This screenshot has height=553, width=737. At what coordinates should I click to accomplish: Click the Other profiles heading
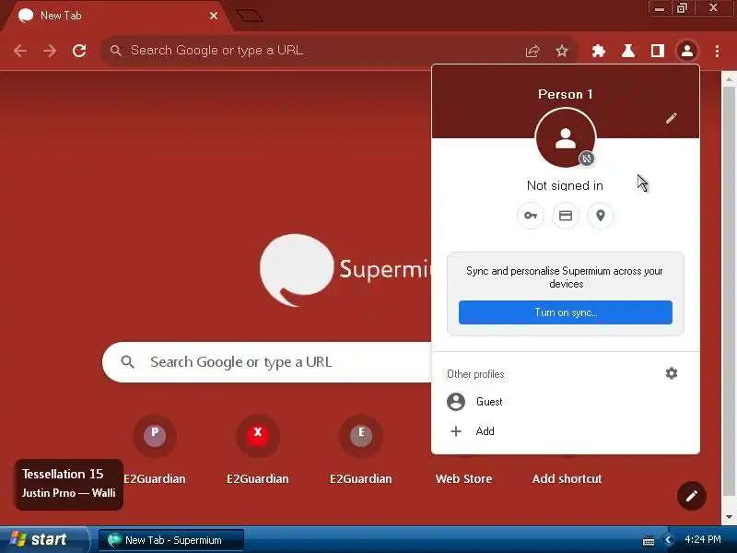point(475,374)
